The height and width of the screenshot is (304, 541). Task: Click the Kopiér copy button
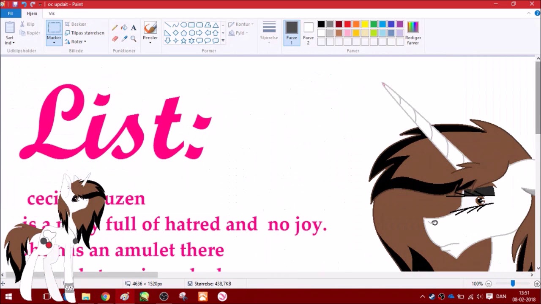pyautogui.click(x=30, y=33)
